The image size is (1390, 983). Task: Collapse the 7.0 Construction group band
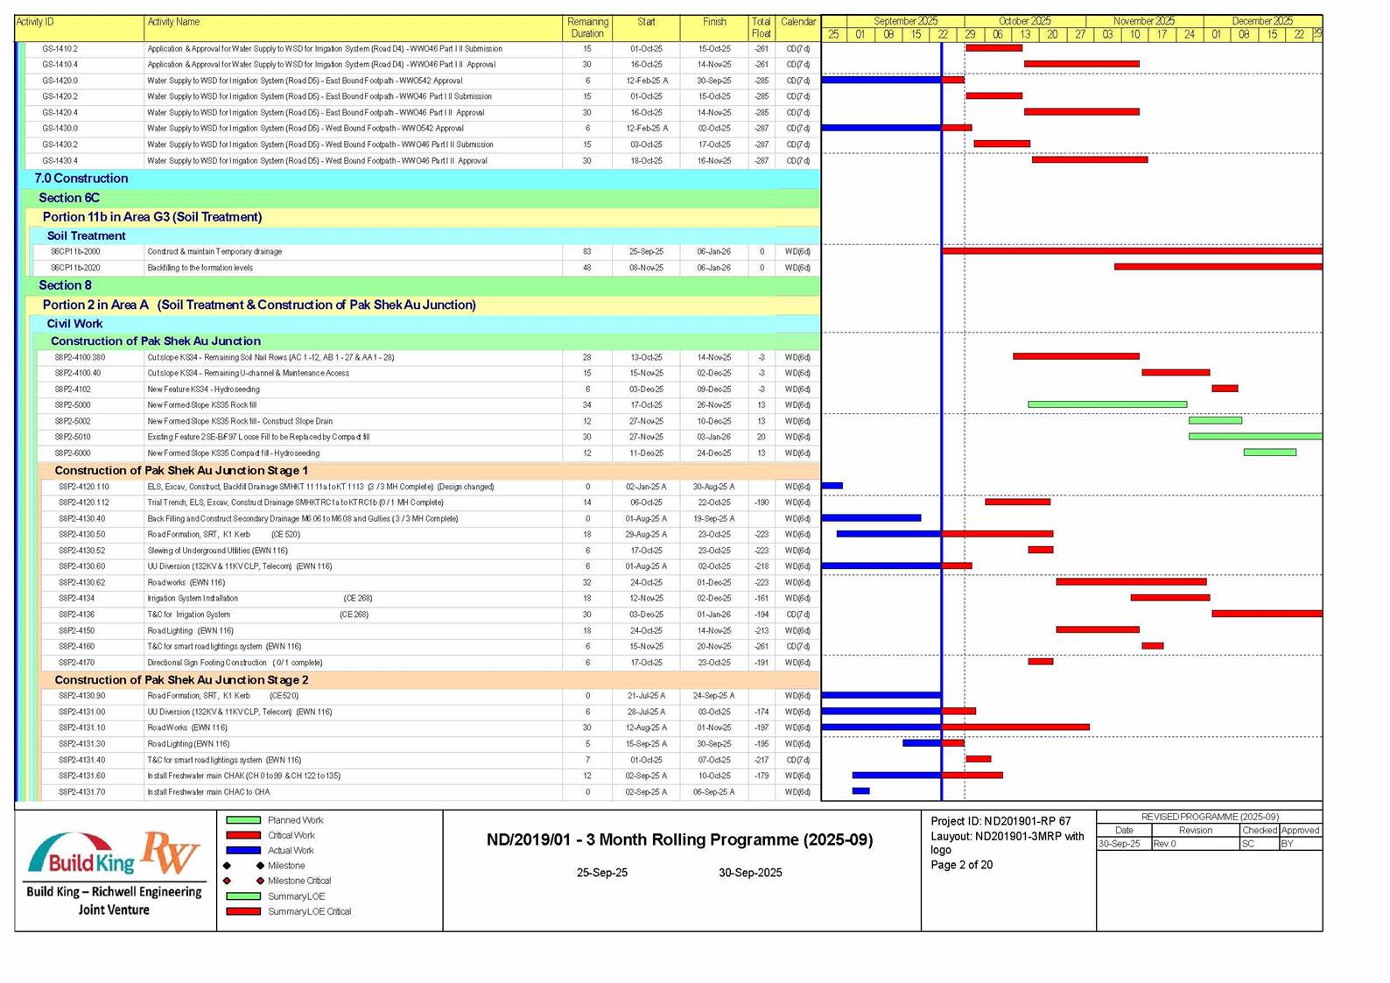point(81,179)
